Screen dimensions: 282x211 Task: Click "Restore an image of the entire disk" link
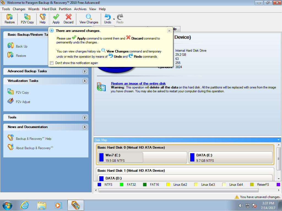(x=138, y=84)
